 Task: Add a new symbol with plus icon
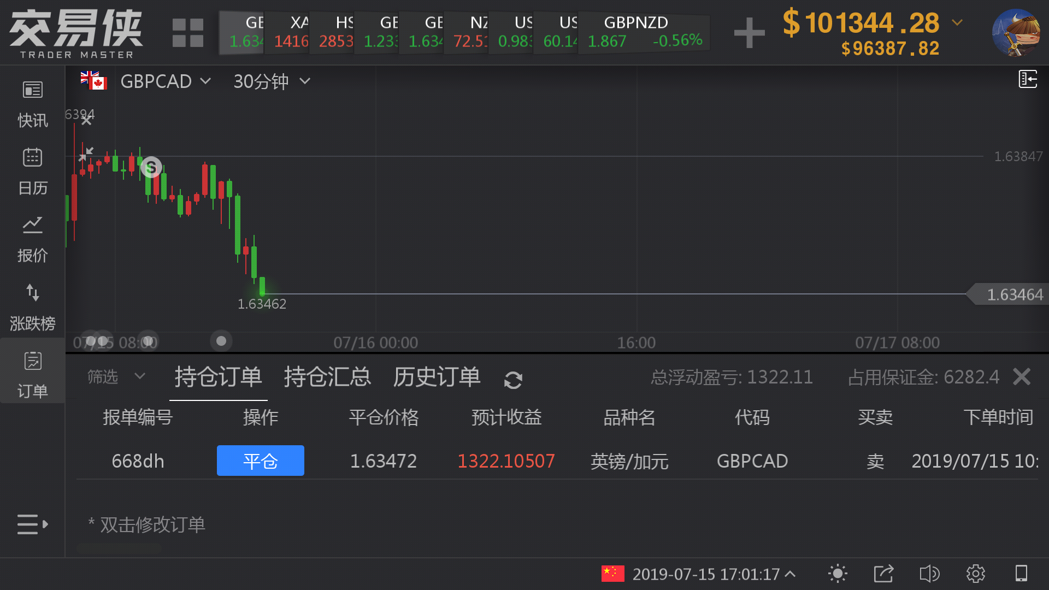tap(749, 33)
